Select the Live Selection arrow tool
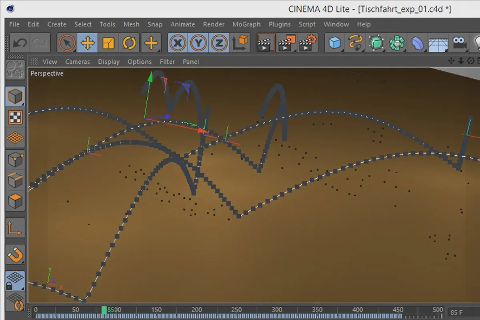This screenshot has width=480, height=320. tap(67, 43)
